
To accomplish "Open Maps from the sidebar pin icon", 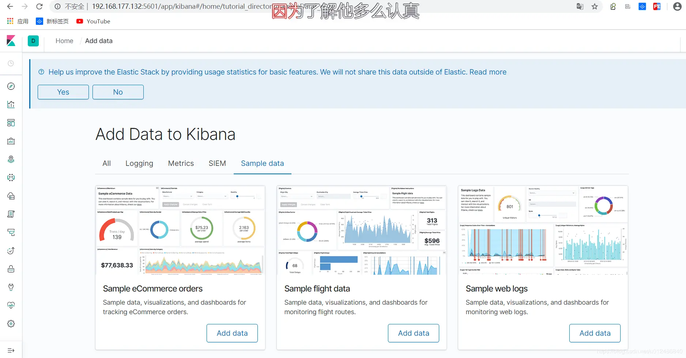I will (11, 159).
